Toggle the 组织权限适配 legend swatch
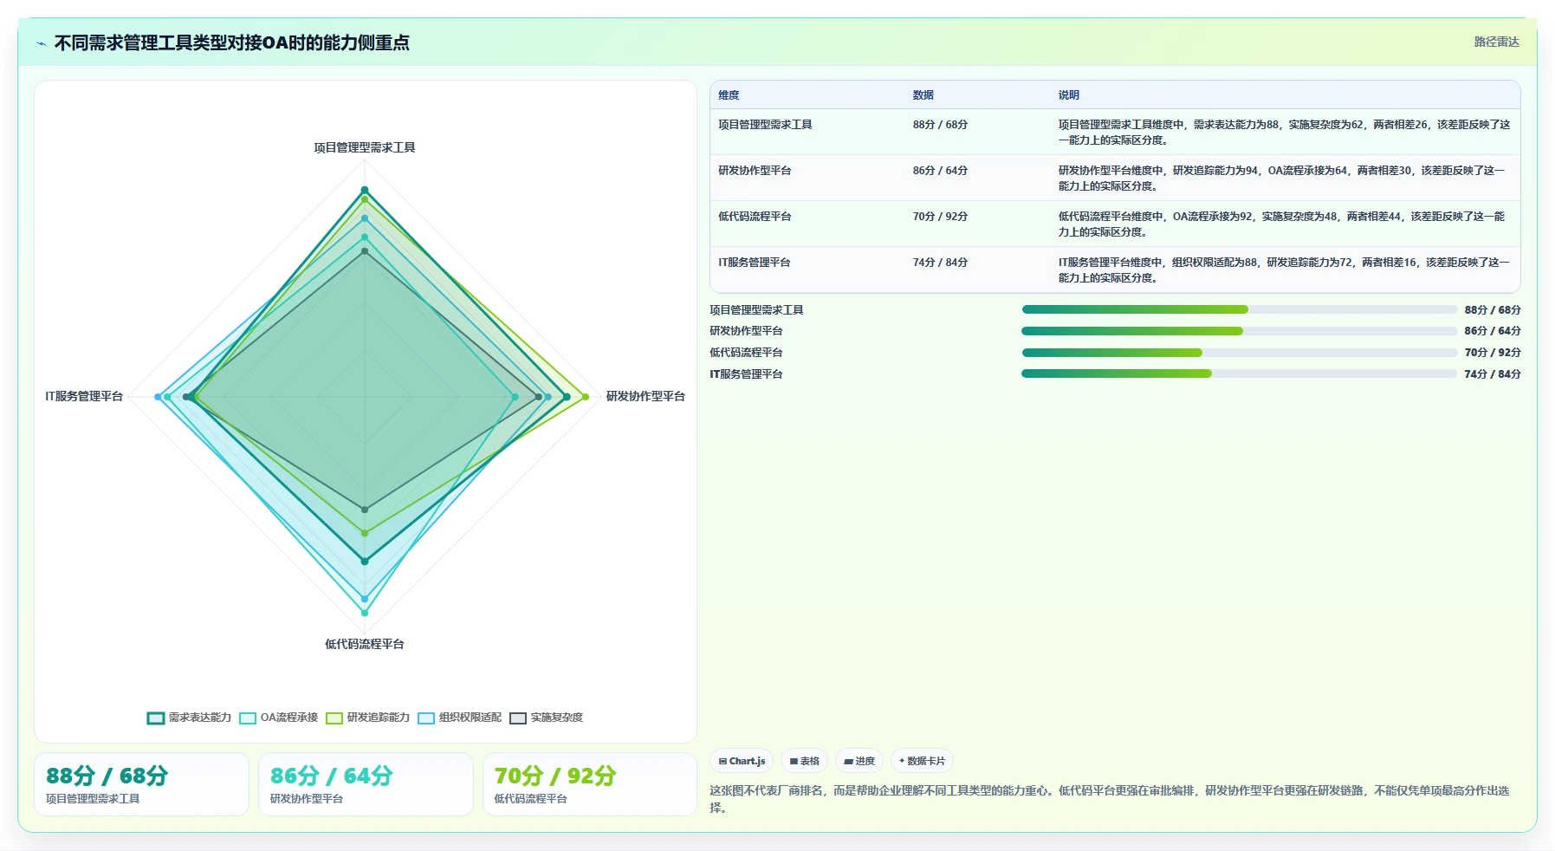Viewport: 1555px width, 851px height. coord(426,718)
